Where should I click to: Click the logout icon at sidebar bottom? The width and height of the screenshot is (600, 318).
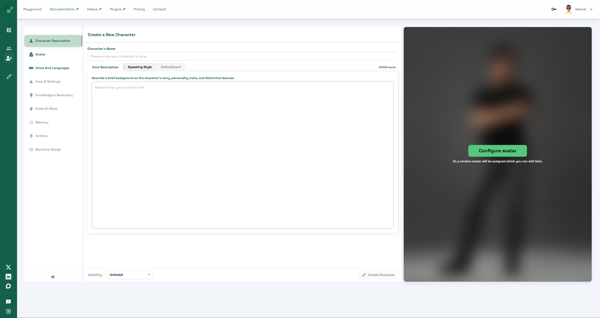click(x=8, y=311)
